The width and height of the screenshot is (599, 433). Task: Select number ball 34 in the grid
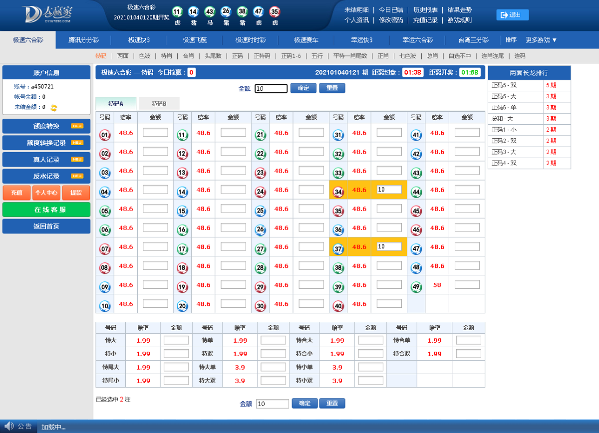338,192
